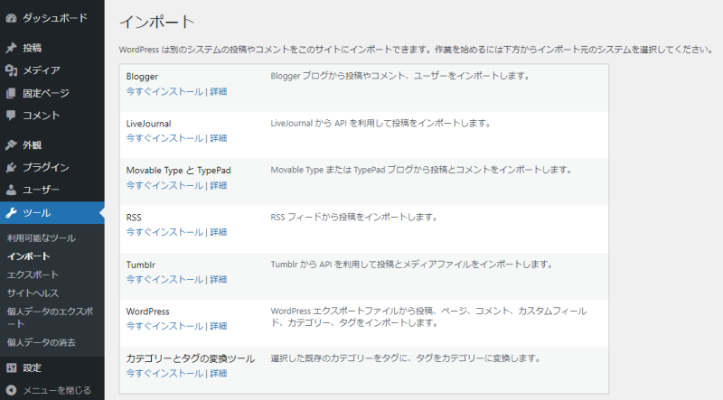723x400 pixels.
Task: Install the Blogger importer now
Action: coord(164,91)
